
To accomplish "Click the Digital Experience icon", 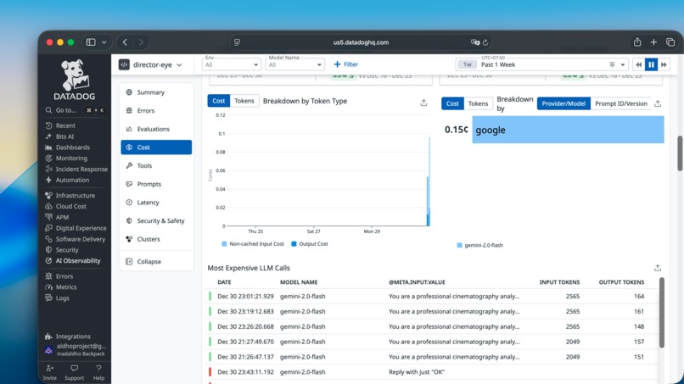I will (x=48, y=228).
